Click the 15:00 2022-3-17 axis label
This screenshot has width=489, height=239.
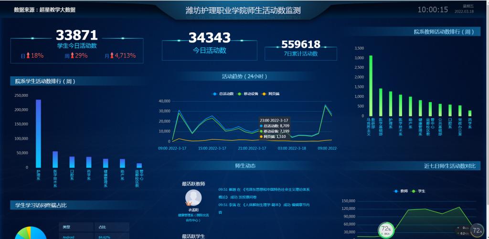click(212, 148)
